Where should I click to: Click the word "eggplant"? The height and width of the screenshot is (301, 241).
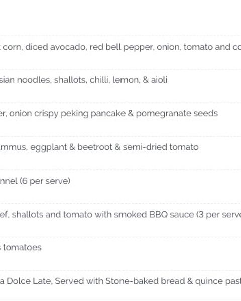(48, 147)
